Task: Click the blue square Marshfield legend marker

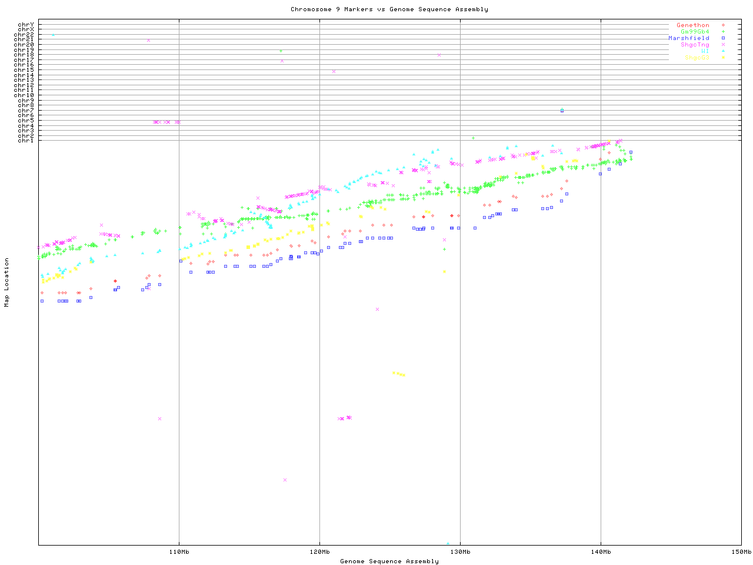Action: pos(723,38)
